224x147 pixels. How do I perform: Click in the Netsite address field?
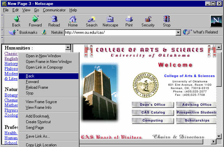coord(120,32)
